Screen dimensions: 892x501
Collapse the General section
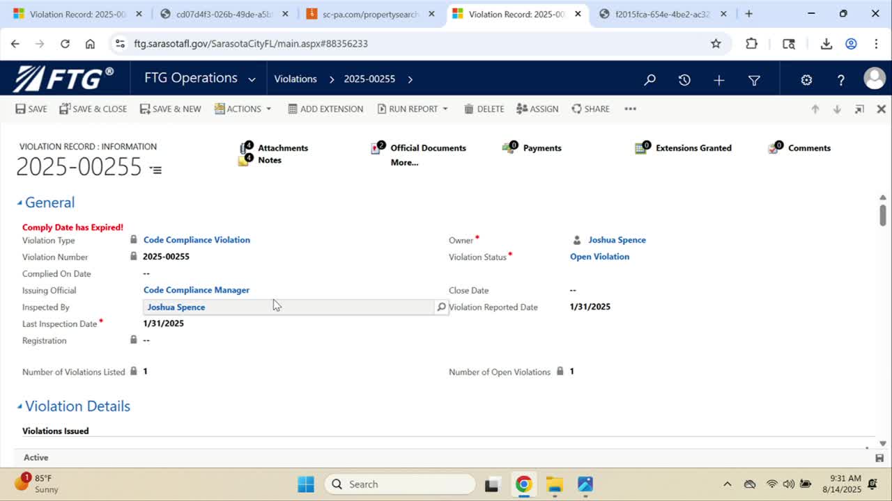[21, 202]
